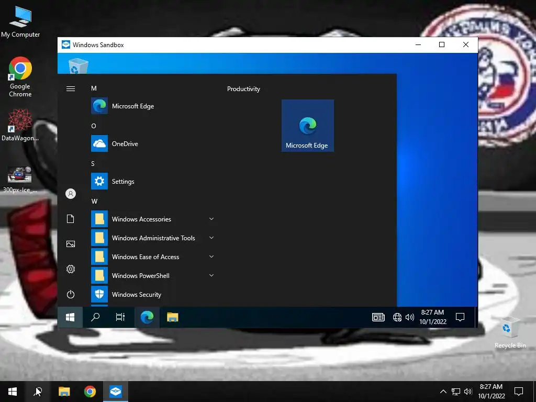
Task: Open File Explorer on host taskbar
Action: coord(64,392)
